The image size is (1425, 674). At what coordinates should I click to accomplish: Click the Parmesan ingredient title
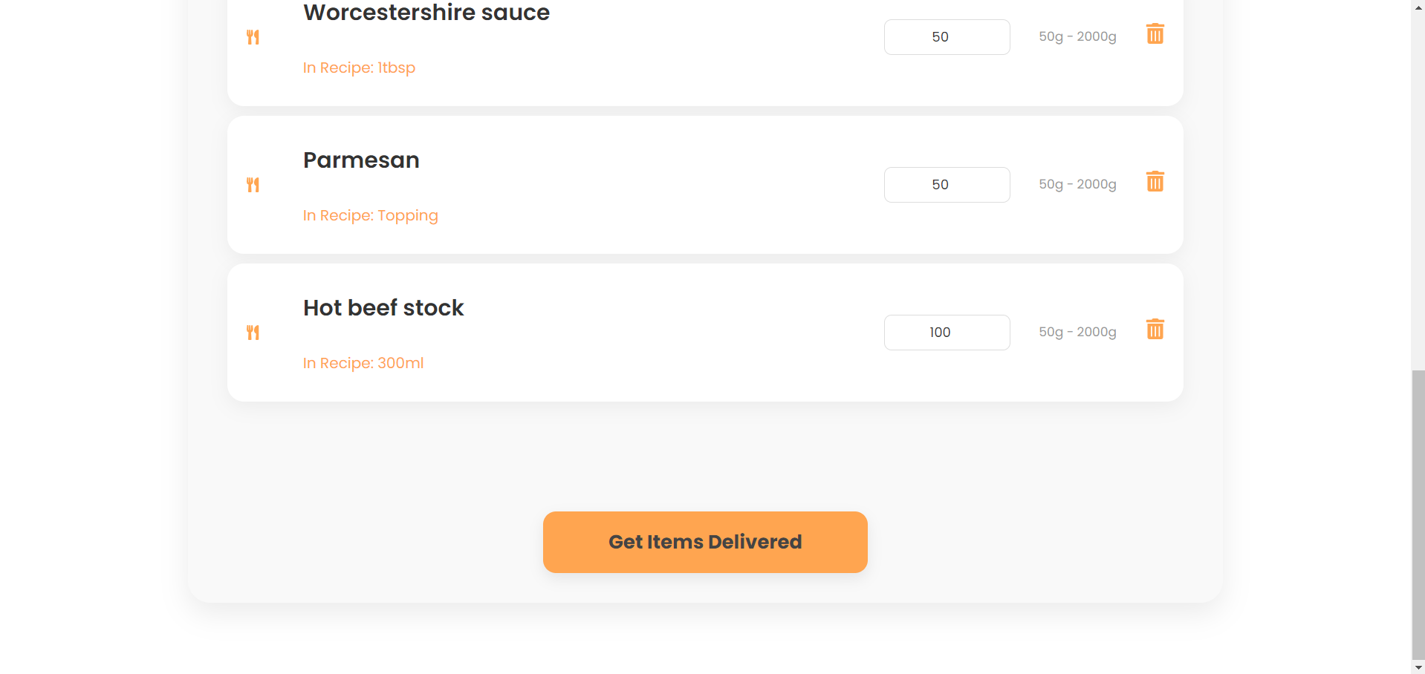pos(361,160)
